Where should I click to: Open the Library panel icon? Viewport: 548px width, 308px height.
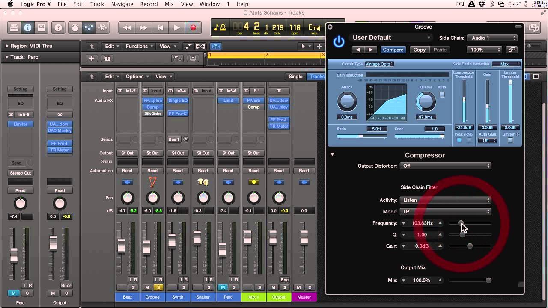click(14, 28)
